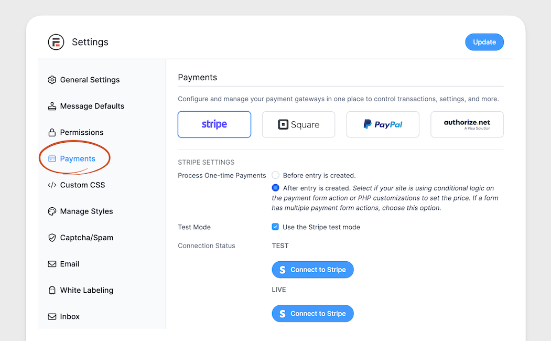Click the Stripe S icon under TEST
This screenshot has width=551, height=341.
pyautogui.click(x=283, y=270)
